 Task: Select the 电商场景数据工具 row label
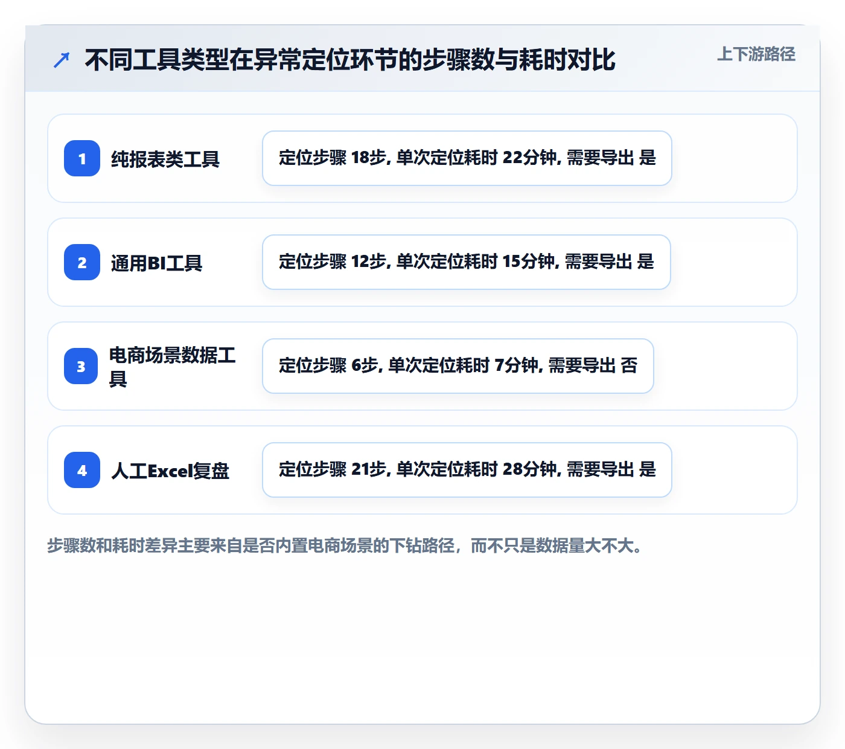[x=173, y=366]
